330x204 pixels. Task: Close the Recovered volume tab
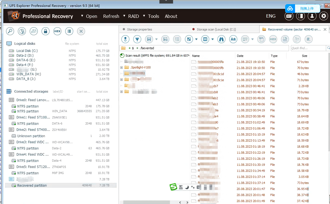[x=325, y=29]
